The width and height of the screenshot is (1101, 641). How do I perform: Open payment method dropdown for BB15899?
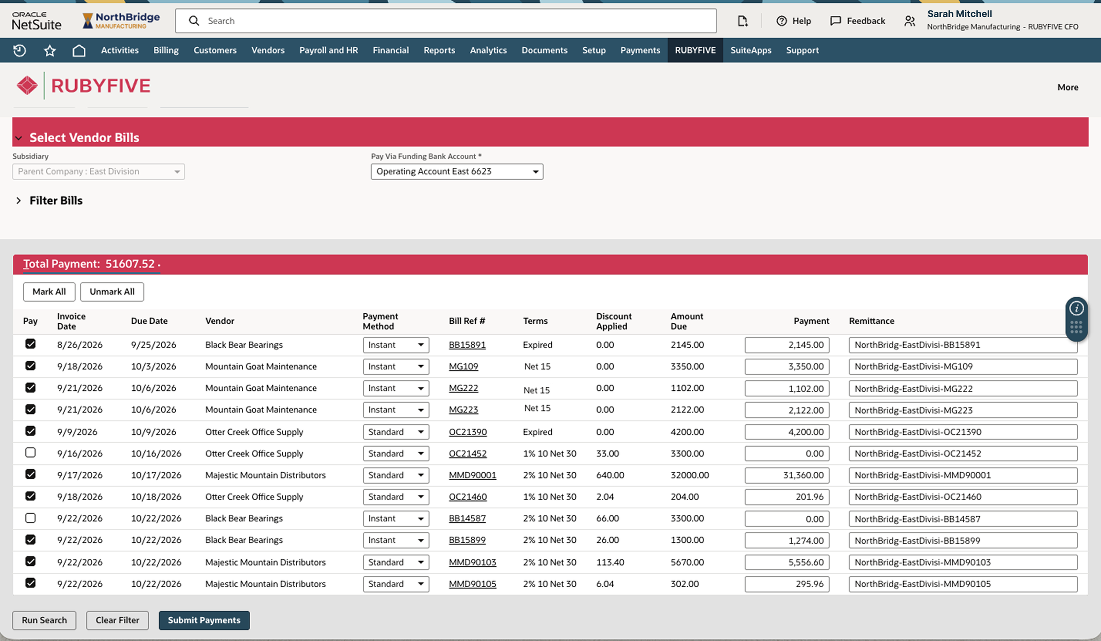pos(396,540)
